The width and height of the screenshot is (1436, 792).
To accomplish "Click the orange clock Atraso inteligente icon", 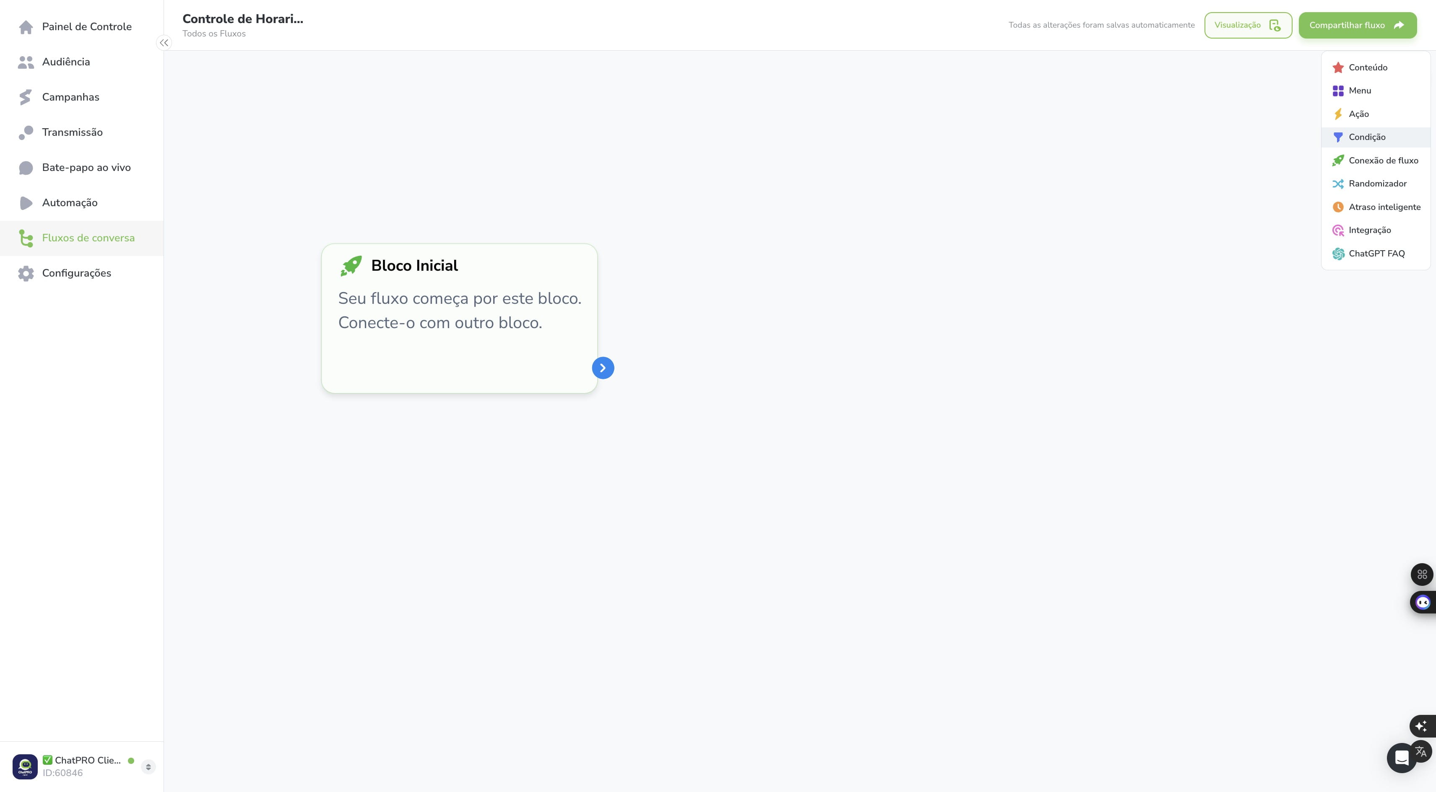I will click(1338, 207).
